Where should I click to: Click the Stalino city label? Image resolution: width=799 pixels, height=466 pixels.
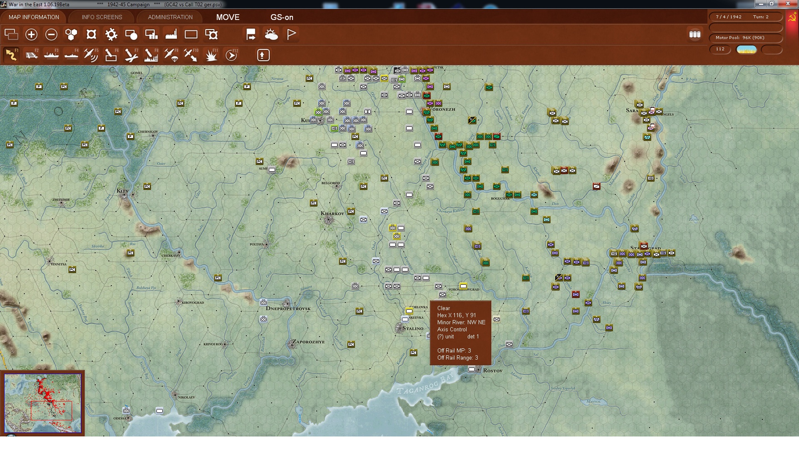coord(413,328)
